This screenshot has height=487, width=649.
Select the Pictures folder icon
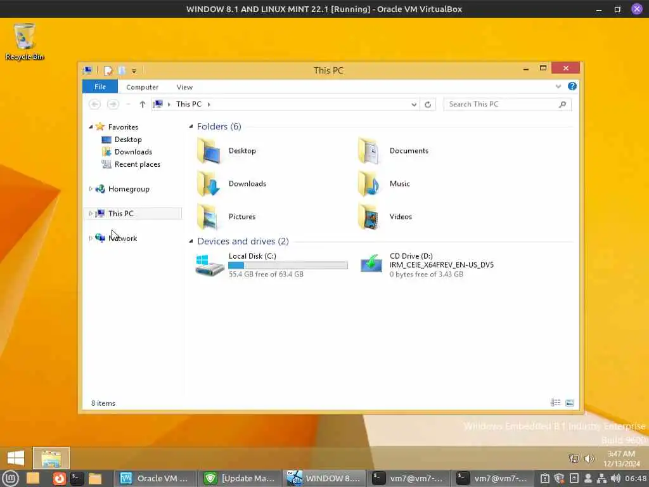209,217
